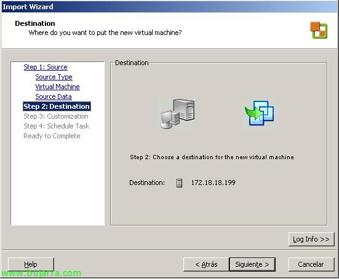Continue with the Siguiente button
The image size is (339, 279).
(x=252, y=264)
